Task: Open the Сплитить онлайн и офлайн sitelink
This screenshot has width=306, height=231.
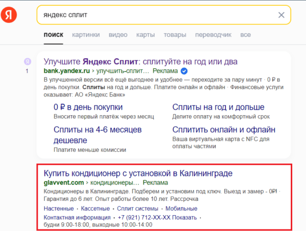Action: (224, 130)
